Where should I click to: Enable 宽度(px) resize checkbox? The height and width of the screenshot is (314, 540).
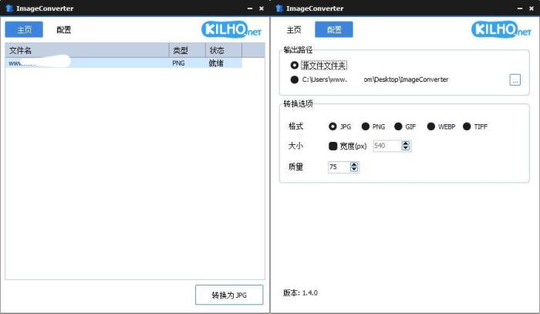tap(332, 146)
